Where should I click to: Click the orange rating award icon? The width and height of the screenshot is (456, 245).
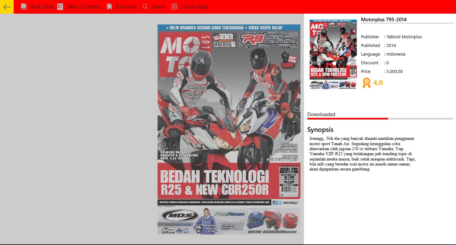367,83
